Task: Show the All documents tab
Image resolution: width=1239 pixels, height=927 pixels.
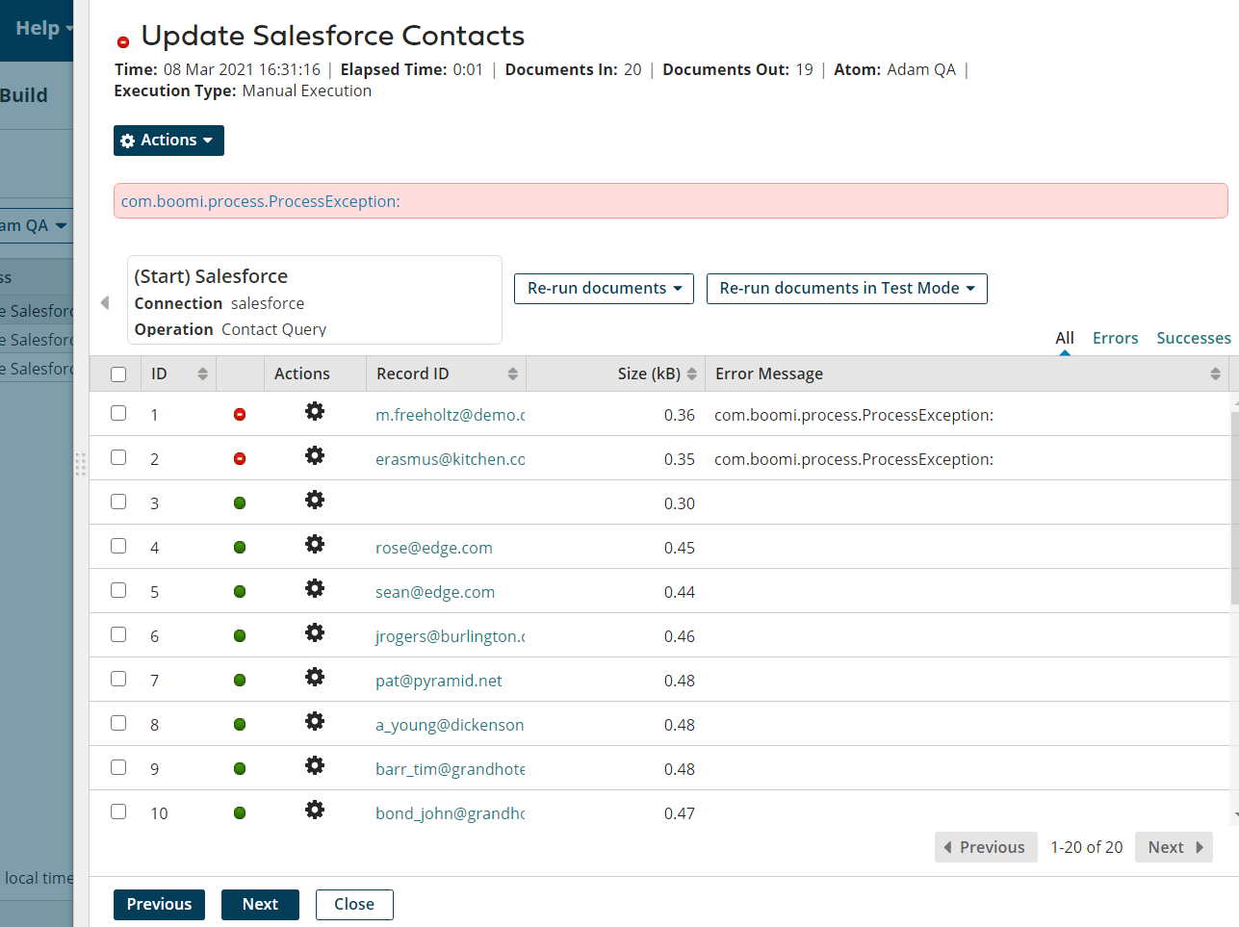Action: pos(1065,338)
